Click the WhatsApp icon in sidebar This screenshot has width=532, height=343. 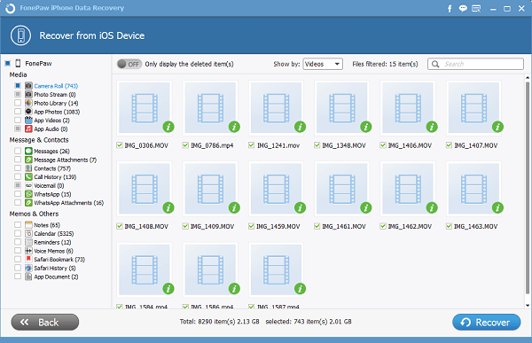click(x=28, y=194)
